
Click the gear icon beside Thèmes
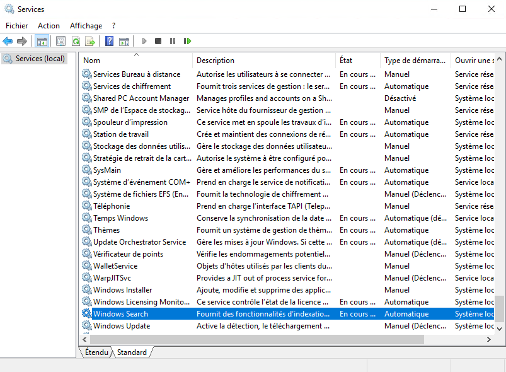[x=86, y=230]
